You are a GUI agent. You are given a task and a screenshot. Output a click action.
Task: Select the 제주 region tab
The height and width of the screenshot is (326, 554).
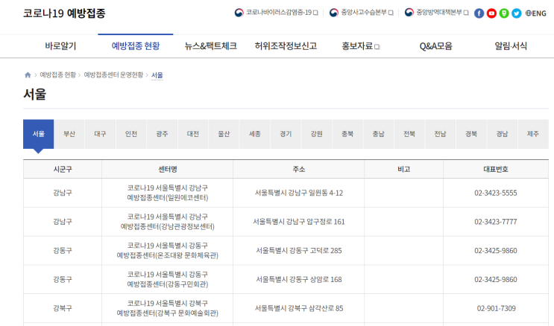(x=533, y=134)
